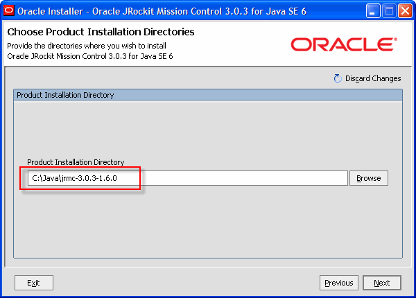Click 'Provide the directories where you wish to install'
This screenshot has width=416, height=298.
click(x=87, y=46)
